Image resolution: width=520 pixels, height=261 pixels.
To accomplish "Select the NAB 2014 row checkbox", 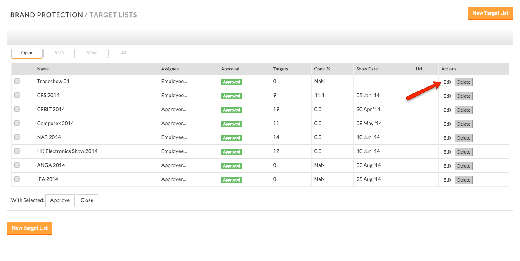I will 17,137.
